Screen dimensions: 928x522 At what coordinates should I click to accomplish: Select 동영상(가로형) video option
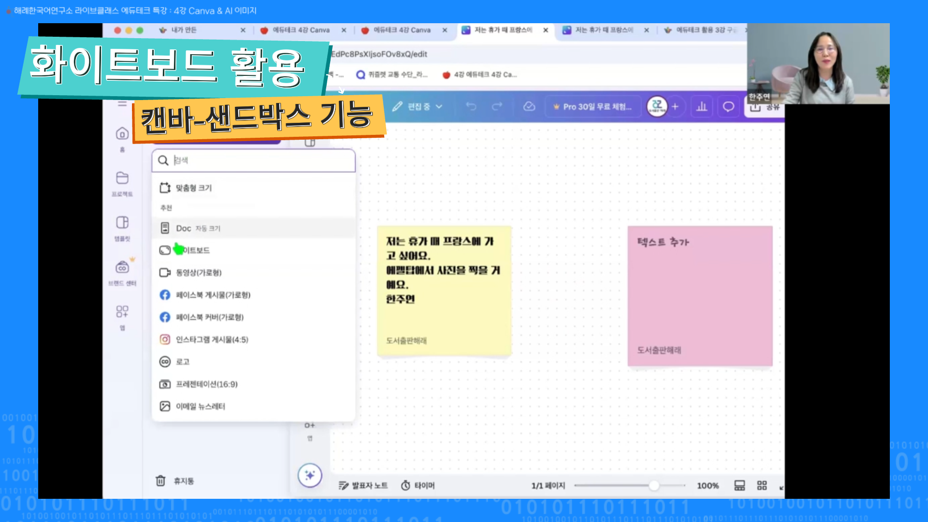tap(254, 273)
